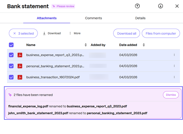
Task: Click the 2 files have been renamed text
Action: [x=33, y=95]
